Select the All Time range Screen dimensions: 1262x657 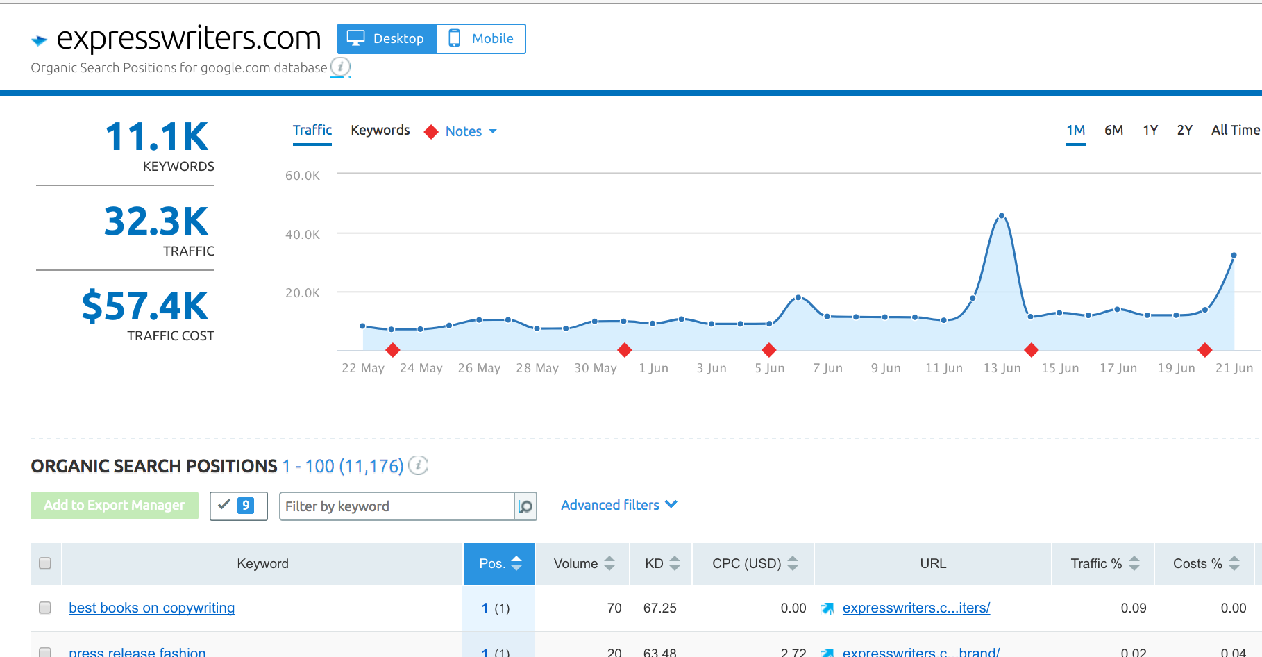(1236, 131)
